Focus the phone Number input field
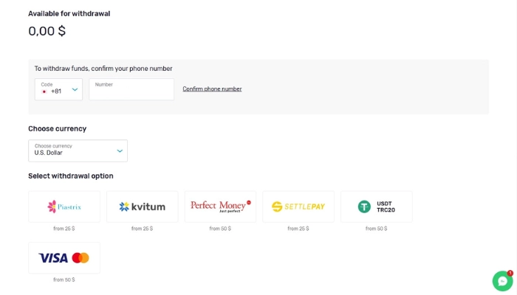Image resolution: width=517 pixels, height=295 pixels. pos(131,89)
